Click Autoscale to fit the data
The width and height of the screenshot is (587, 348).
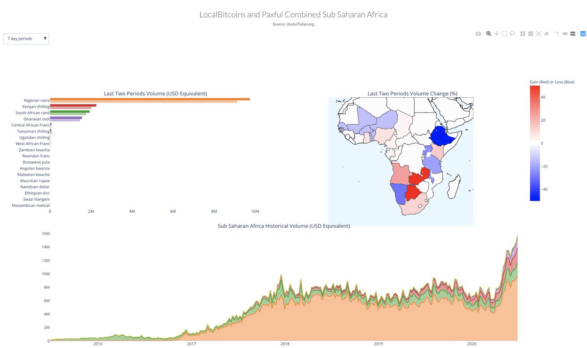coord(539,33)
